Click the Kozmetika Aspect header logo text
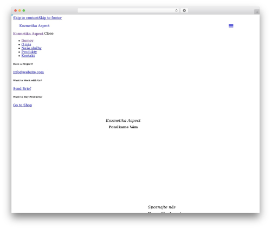The image size is (271, 229). pos(34,25)
